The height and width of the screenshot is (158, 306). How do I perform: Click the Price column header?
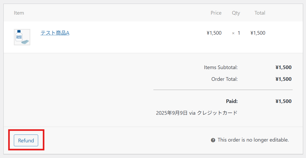216,13
